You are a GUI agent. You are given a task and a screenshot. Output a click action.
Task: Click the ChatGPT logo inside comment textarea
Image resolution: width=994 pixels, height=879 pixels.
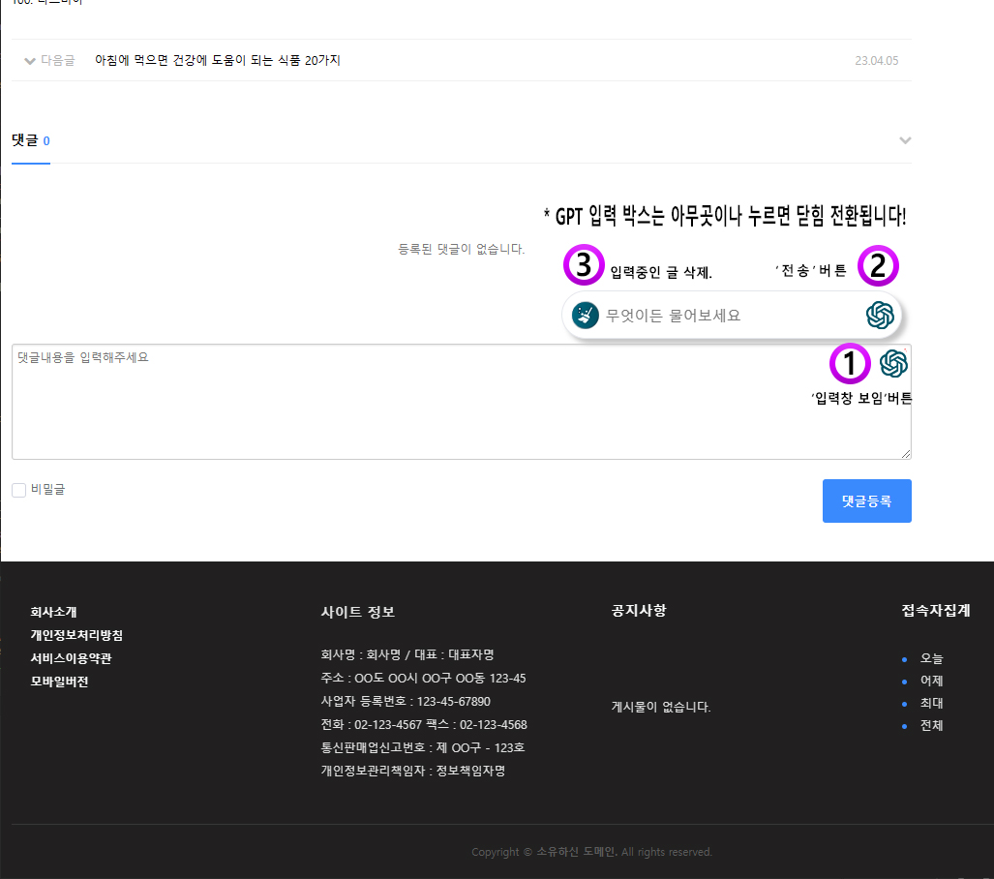pyautogui.click(x=893, y=364)
